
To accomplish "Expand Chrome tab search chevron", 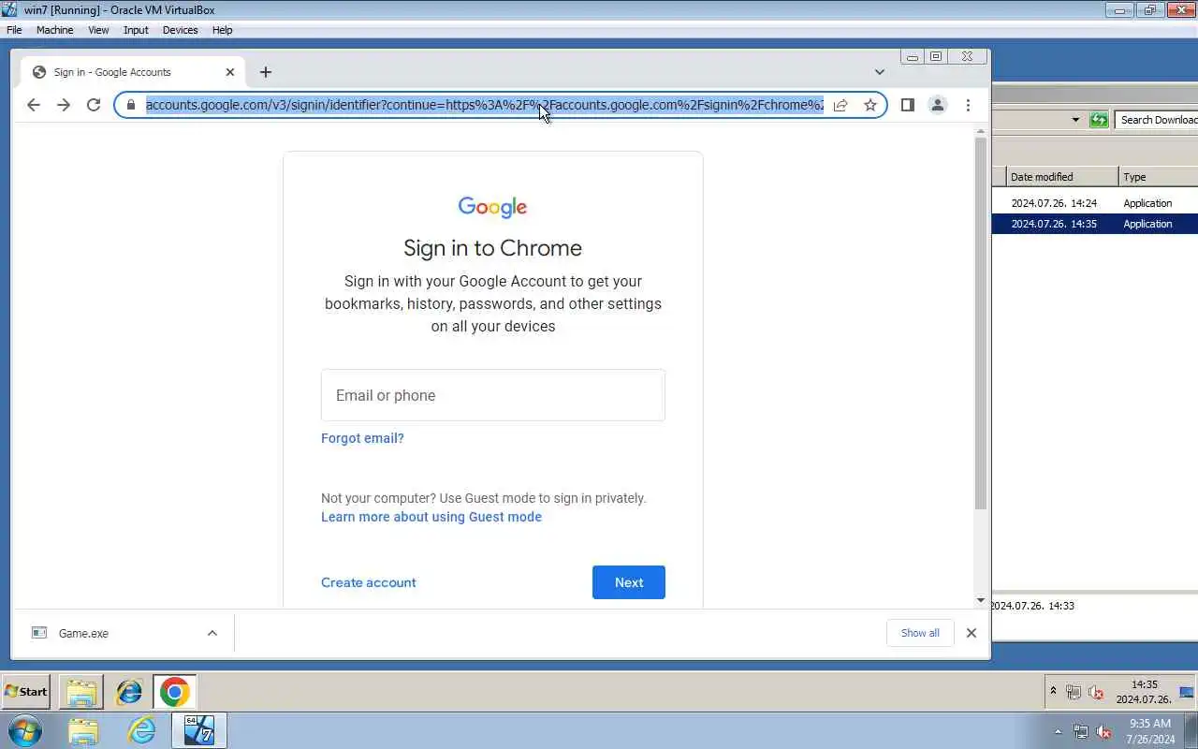I will coord(880,72).
